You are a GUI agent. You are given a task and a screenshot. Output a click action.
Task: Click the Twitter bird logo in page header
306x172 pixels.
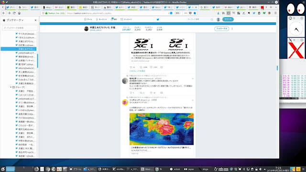coord(158,19)
